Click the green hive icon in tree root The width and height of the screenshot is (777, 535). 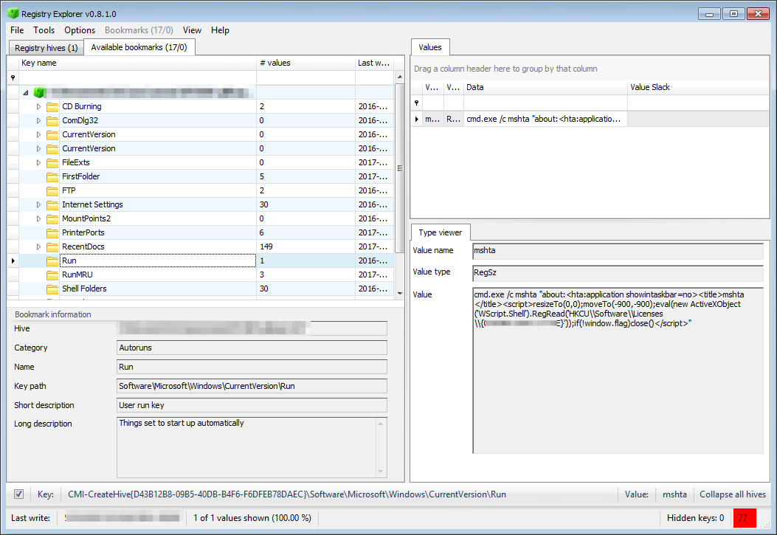click(x=40, y=92)
